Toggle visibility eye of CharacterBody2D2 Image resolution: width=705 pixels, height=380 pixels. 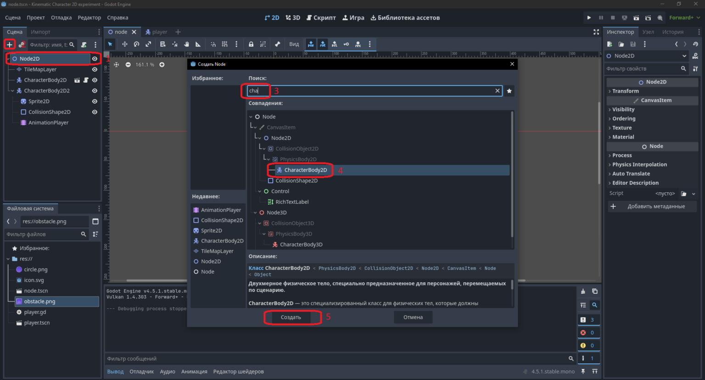[x=95, y=91]
